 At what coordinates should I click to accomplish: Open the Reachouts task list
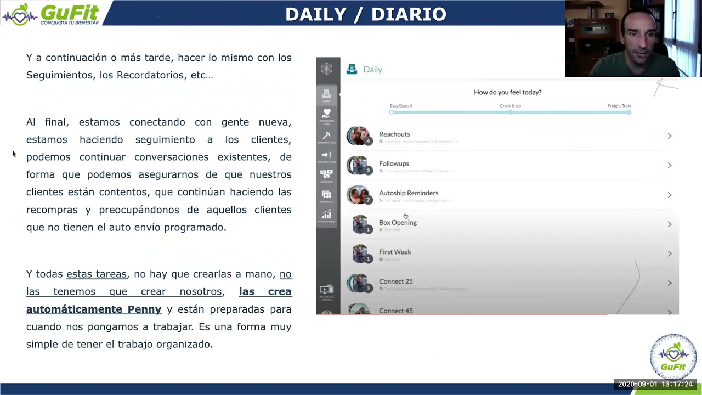pos(511,136)
